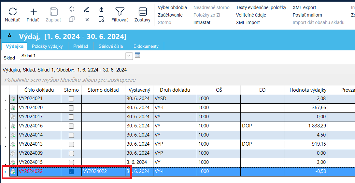Screen dimensions: 355x183
Task: Click the document search preview icon
Action: [101, 20]
